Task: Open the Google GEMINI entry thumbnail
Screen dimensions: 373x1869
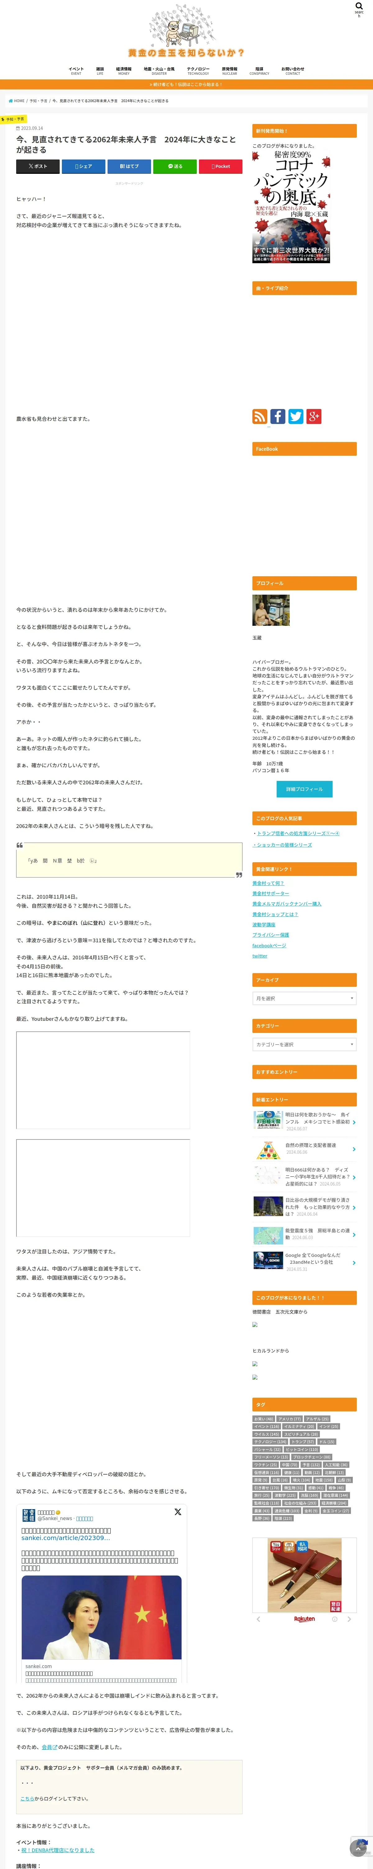Action: (268, 1260)
